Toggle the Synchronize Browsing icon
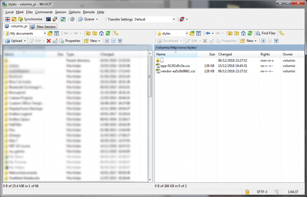307x197 pixels. tap(63, 19)
